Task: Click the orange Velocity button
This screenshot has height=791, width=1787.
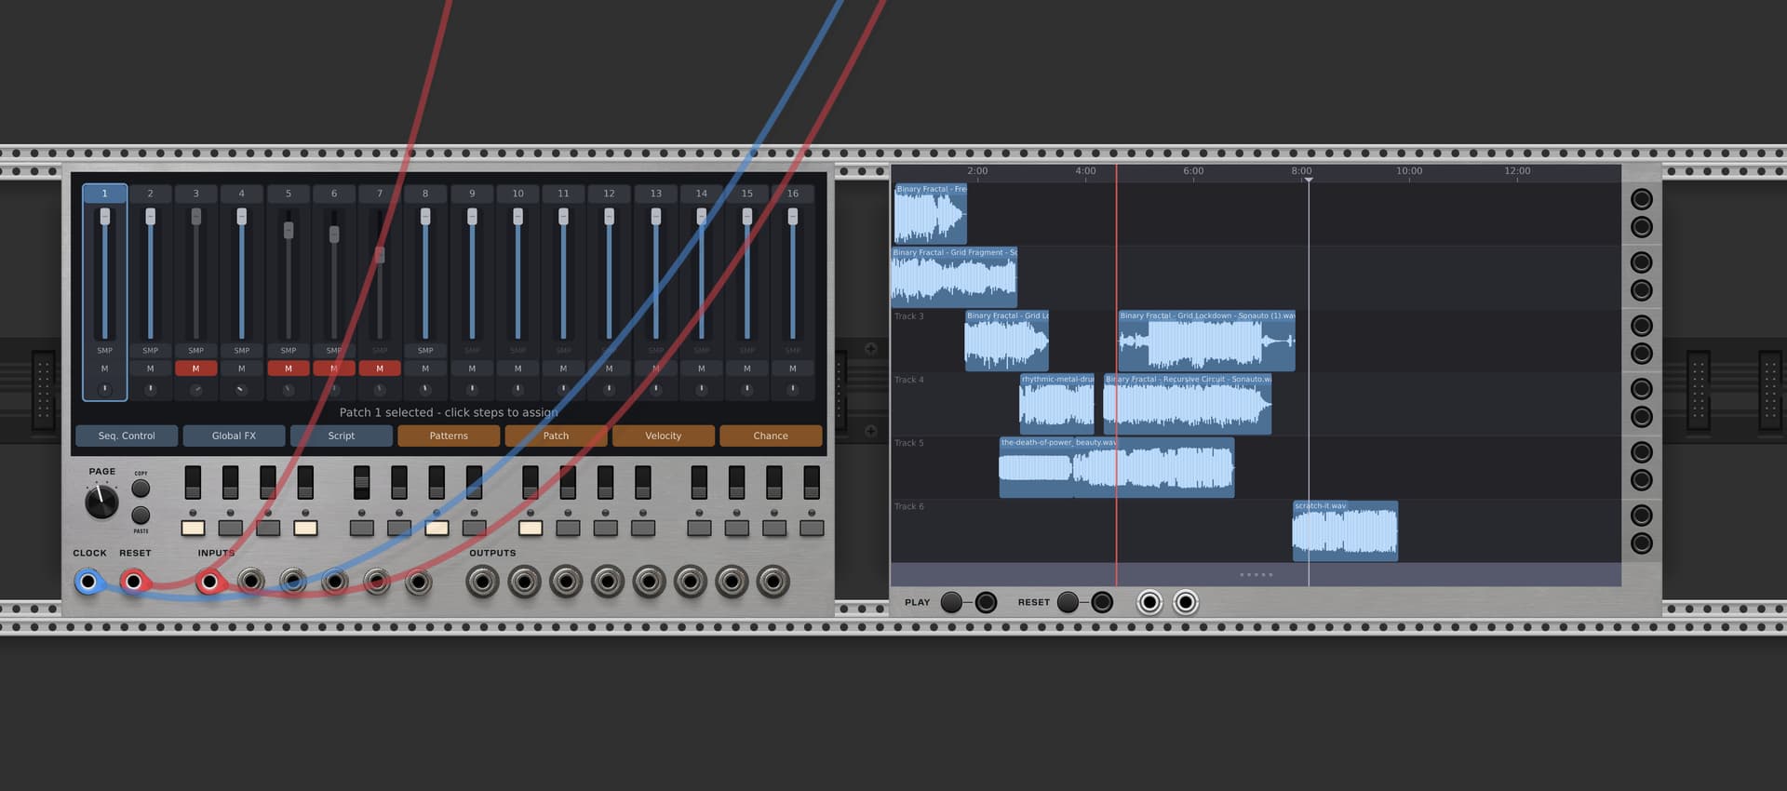Action: coord(663,436)
